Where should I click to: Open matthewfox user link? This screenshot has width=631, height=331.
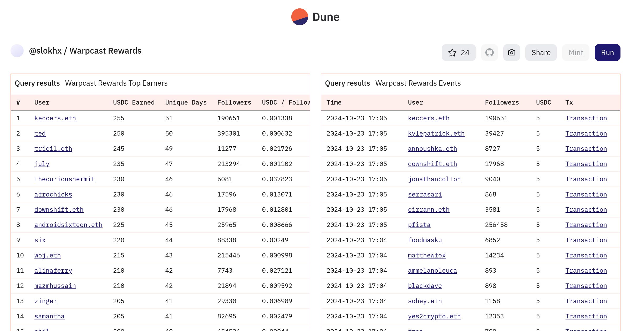[x=427, y=255]
